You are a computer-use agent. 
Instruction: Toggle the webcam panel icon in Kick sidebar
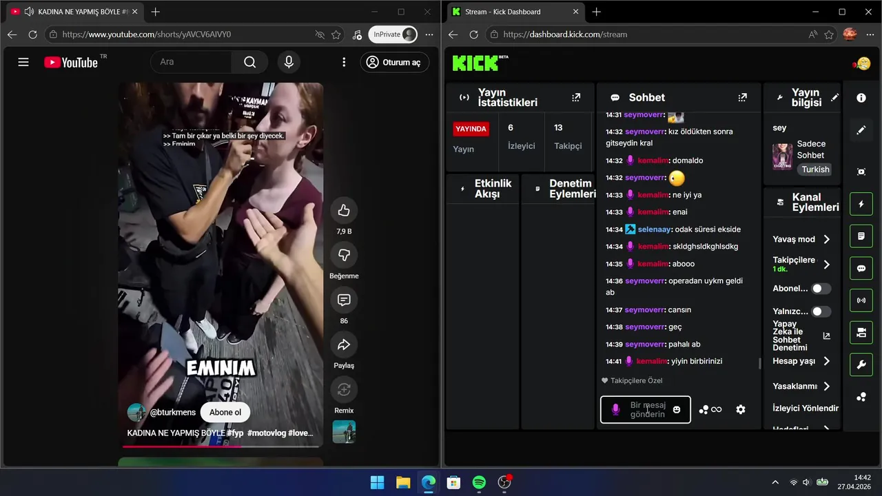(x=861, y=333)
